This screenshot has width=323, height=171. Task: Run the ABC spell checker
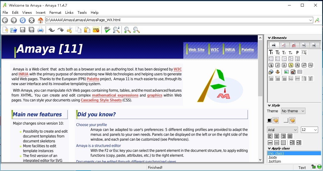(107, 30)
